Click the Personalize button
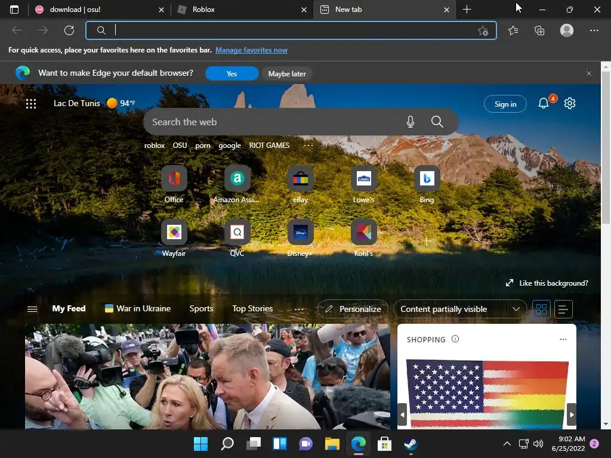This screenshot has width=611, height=458. point(353,310)
